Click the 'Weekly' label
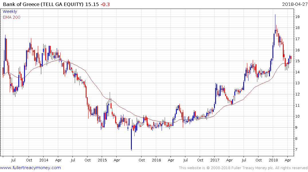This screenshot has width=308, height=172. (10, 11)
